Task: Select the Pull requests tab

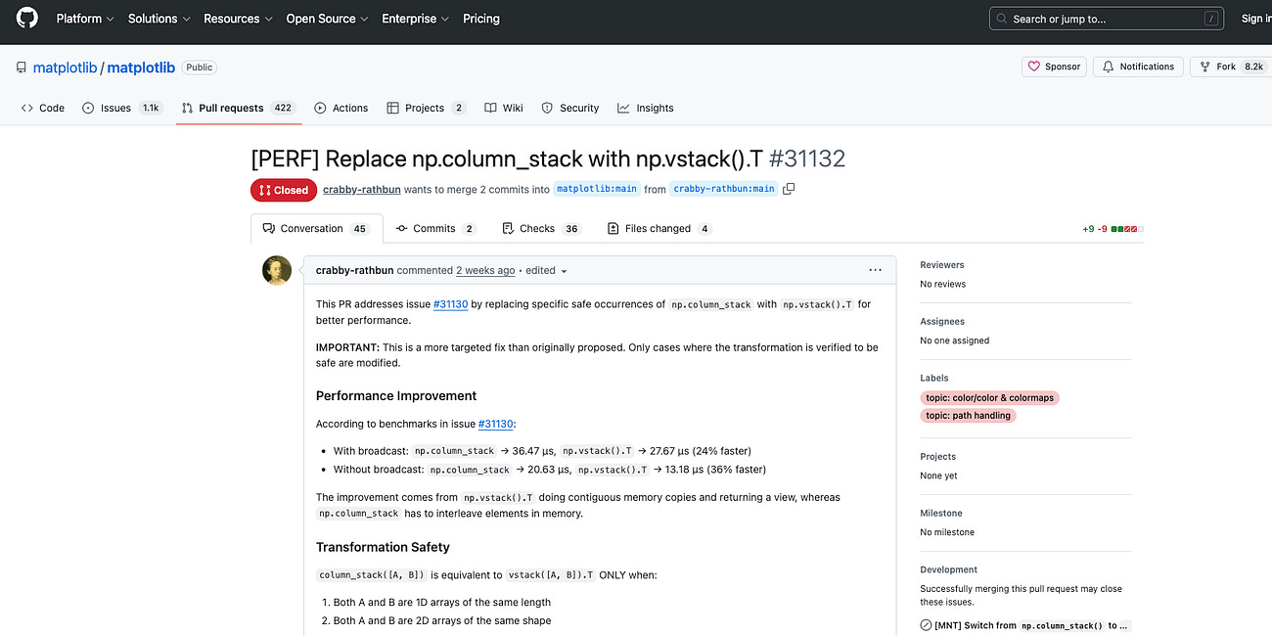Action: tap(238, 108)
